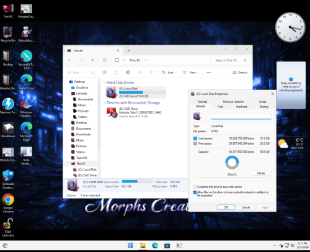Click the Share toolbar icon
The image size is (310, 252).
click(x=139, y=73)
